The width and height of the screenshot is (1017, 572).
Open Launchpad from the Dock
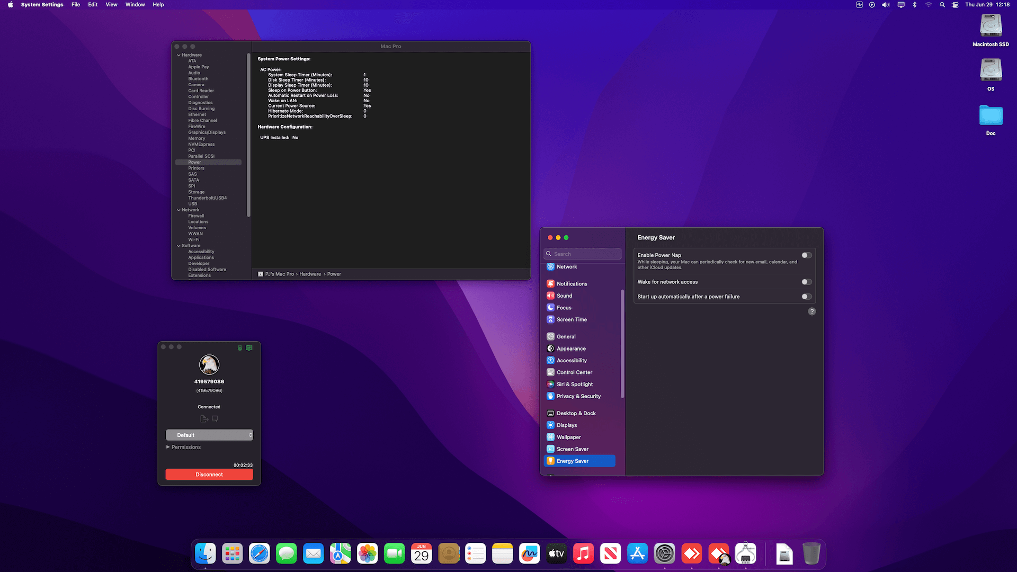pos(233,554)
